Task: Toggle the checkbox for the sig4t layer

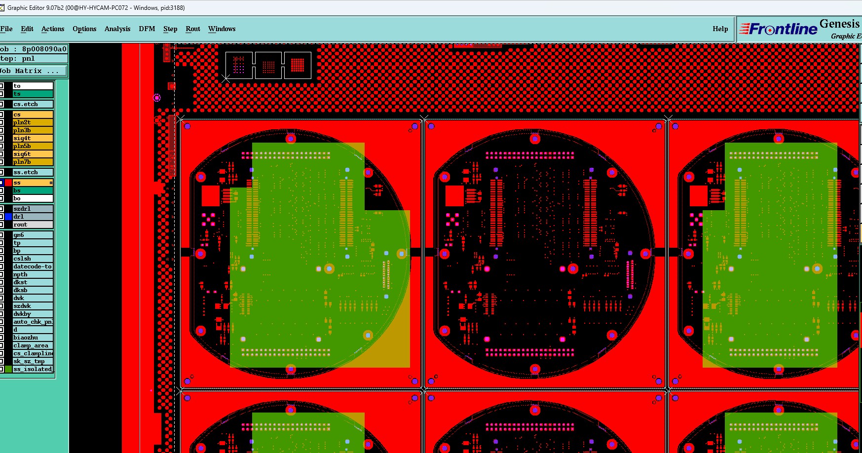Action: (1, 138)
